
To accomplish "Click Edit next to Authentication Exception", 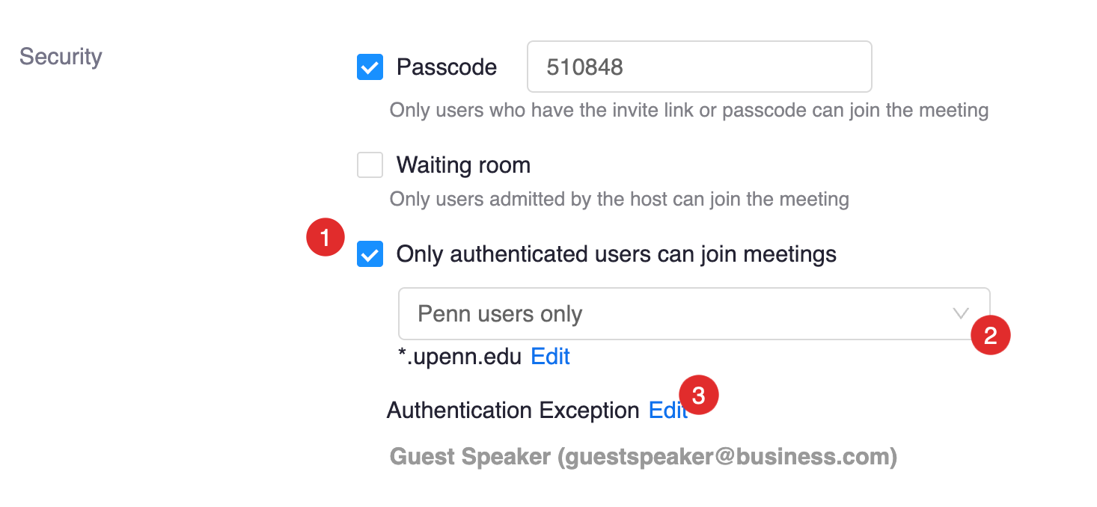I will [666, 411].
